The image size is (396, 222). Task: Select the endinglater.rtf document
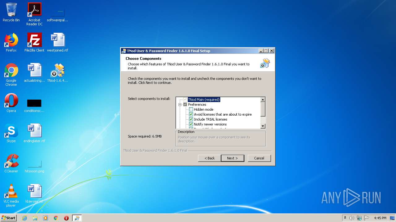point(34,133)
